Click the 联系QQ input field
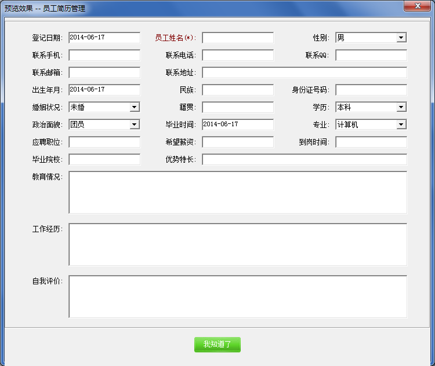 371,55
